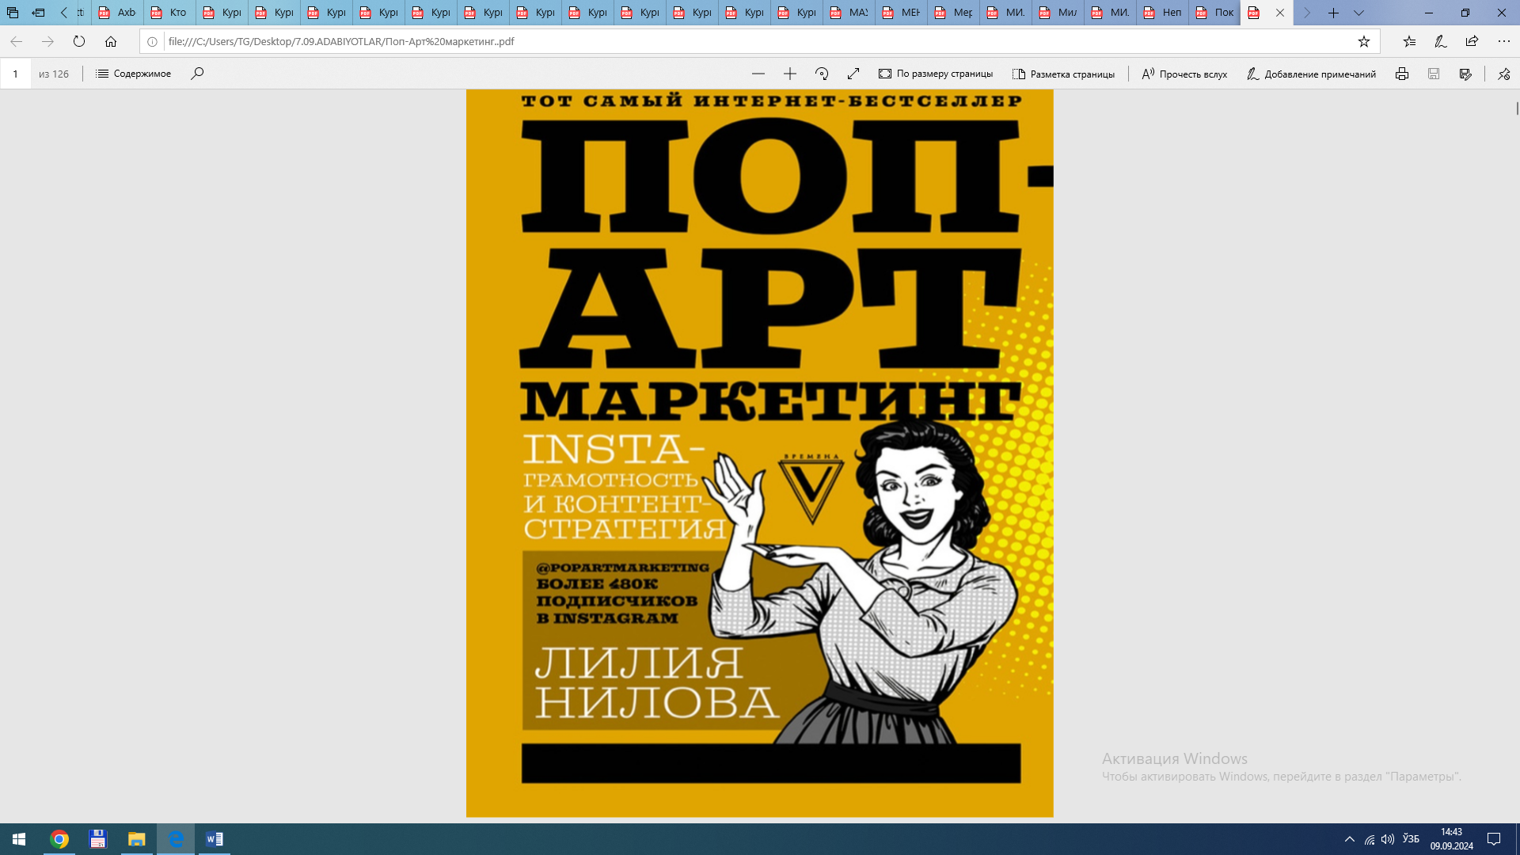Click Прочесть вслух read aloud button
1520x855 pixels.
tap(1184, 74)
